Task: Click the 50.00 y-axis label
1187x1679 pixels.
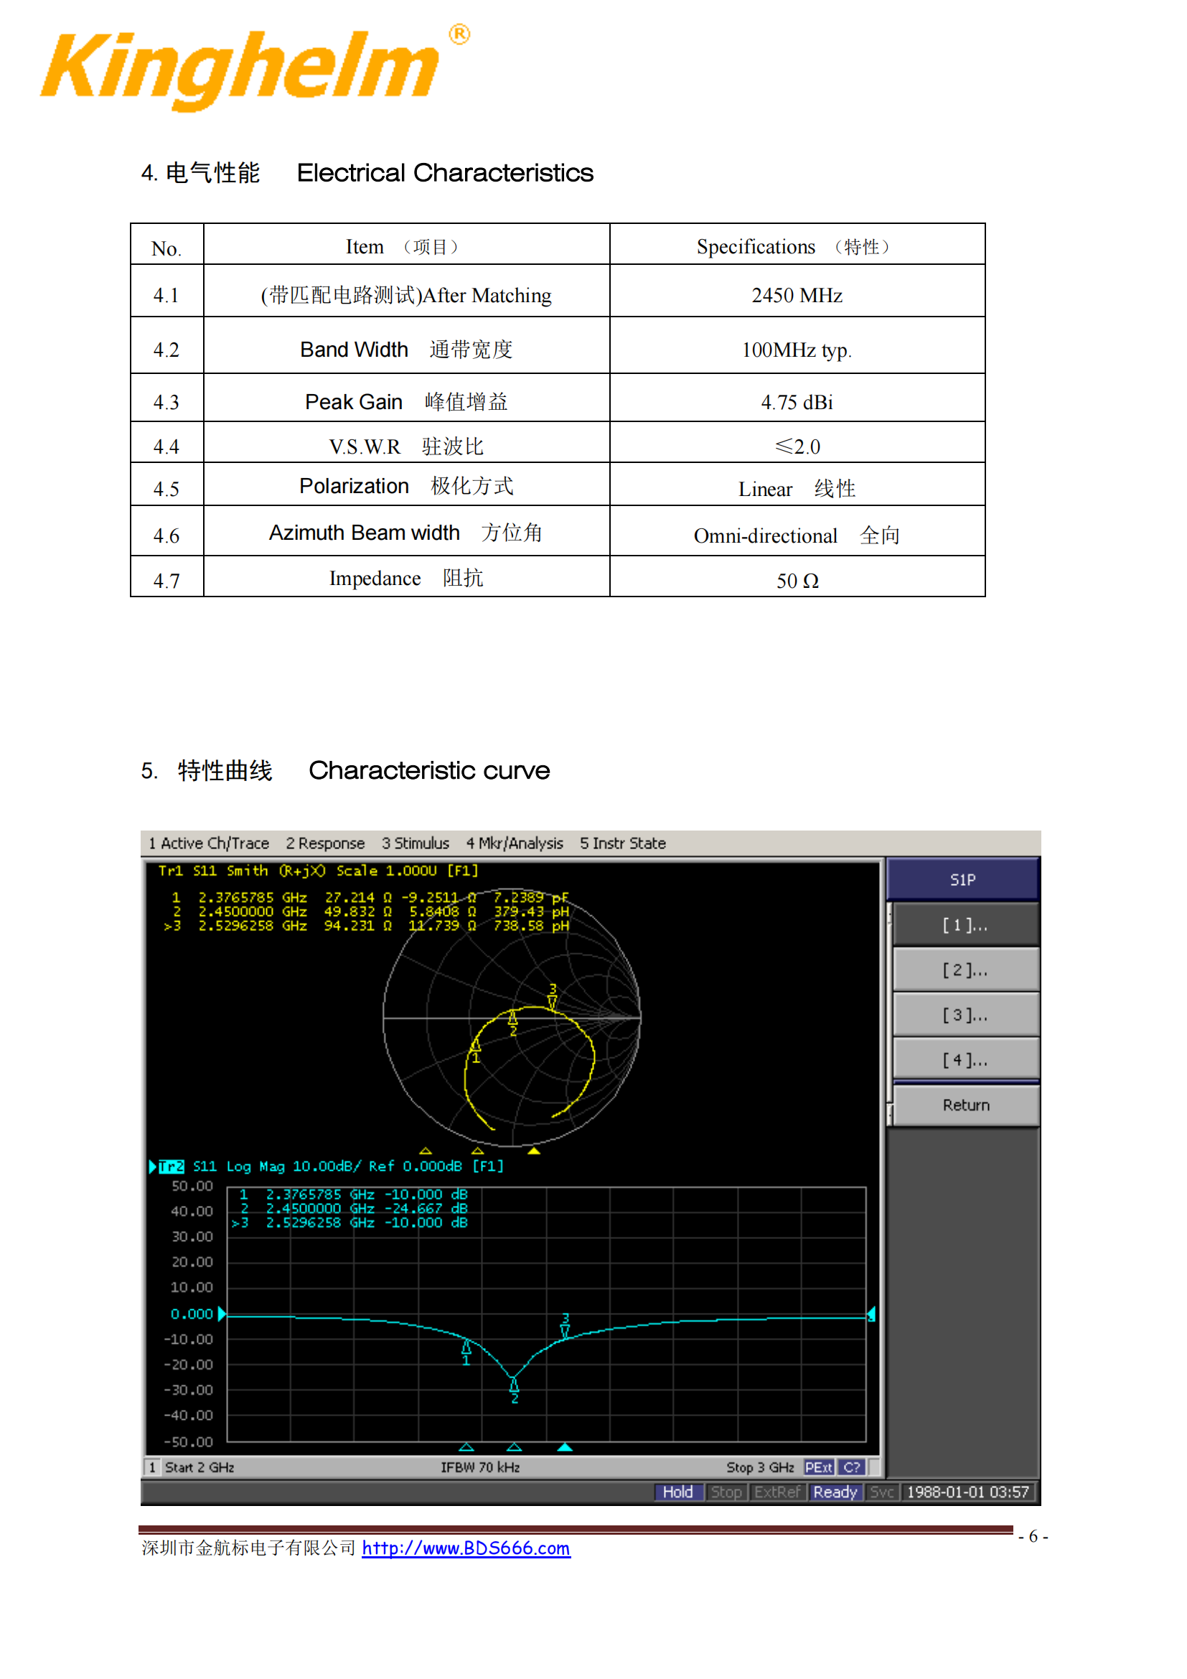Action: coord(192,1186)
